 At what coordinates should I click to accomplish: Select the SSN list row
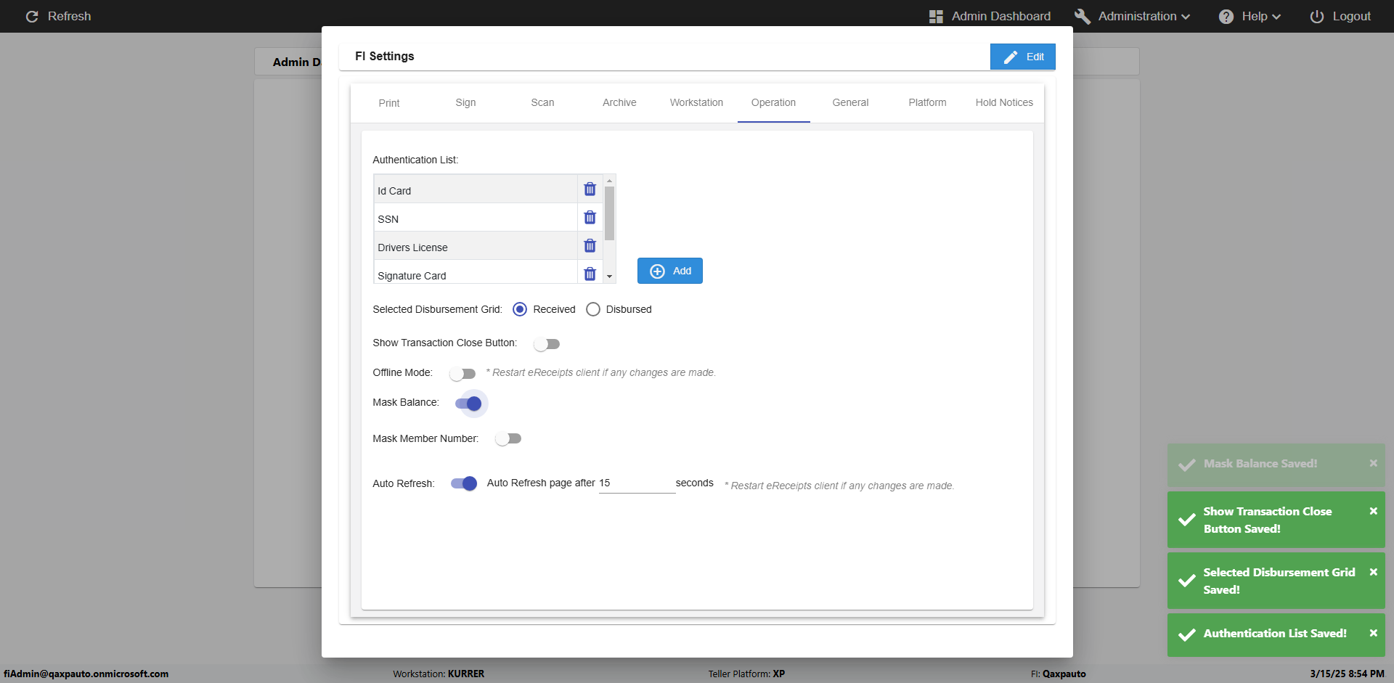[x=476, y=218]
